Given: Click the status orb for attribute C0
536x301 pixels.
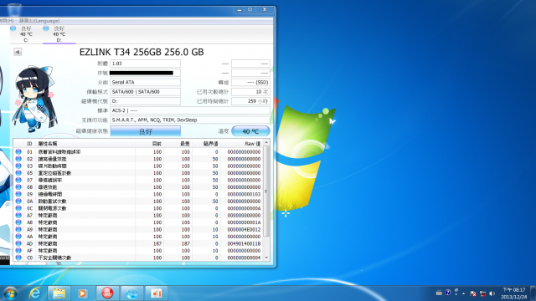Looking at the screenshot, I should coord(18,258).
